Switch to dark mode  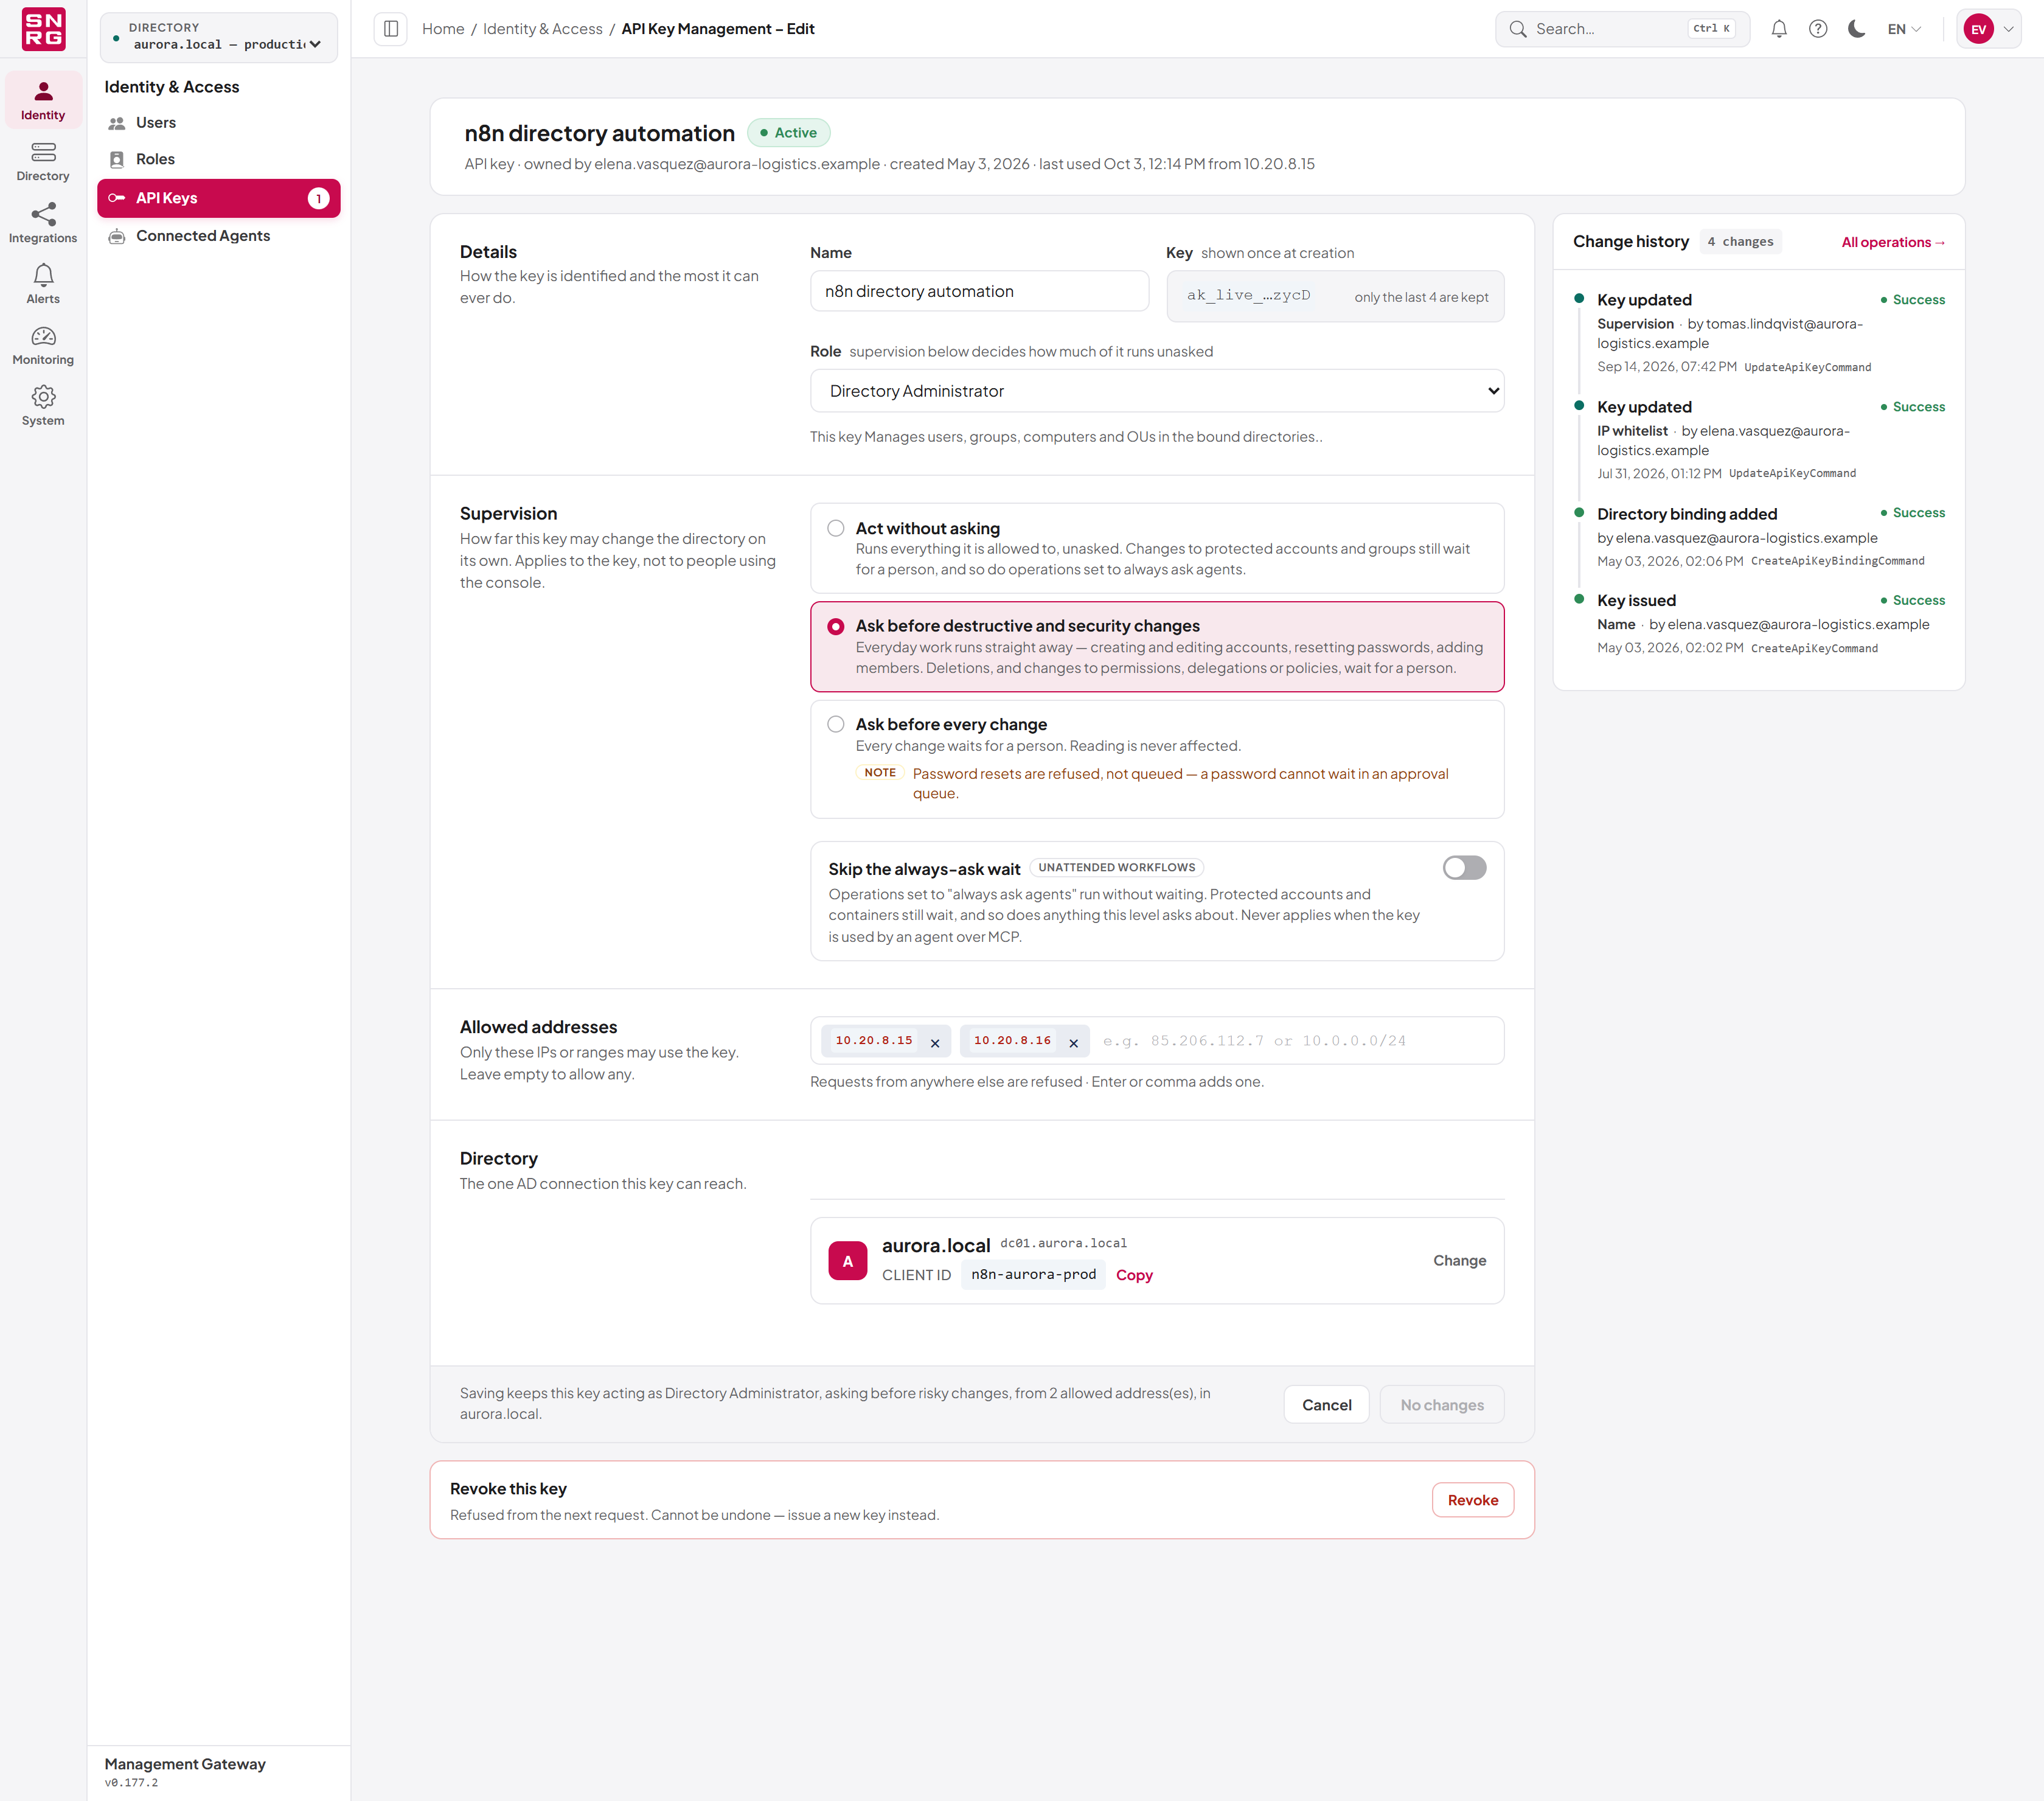(1856, 29)
